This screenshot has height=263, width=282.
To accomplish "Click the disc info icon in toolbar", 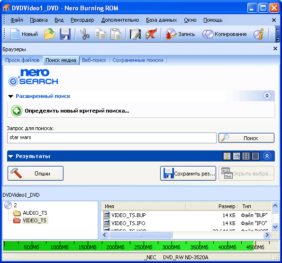I will click(x=259, y=34).
